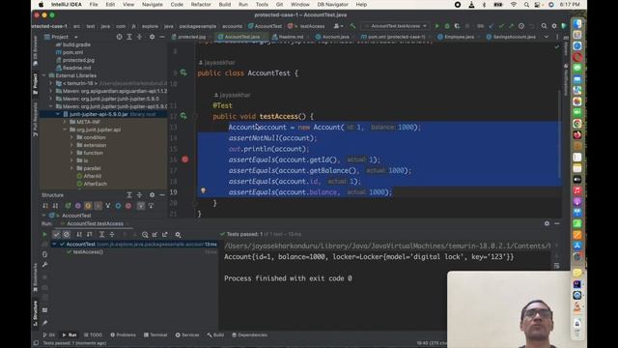Open Services tool window button
Image resolution: width=618 pixels, height=348 pixels.
pyautogui.click(x=187, y=335)
